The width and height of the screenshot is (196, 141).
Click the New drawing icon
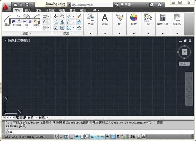[x=16, y=5]
